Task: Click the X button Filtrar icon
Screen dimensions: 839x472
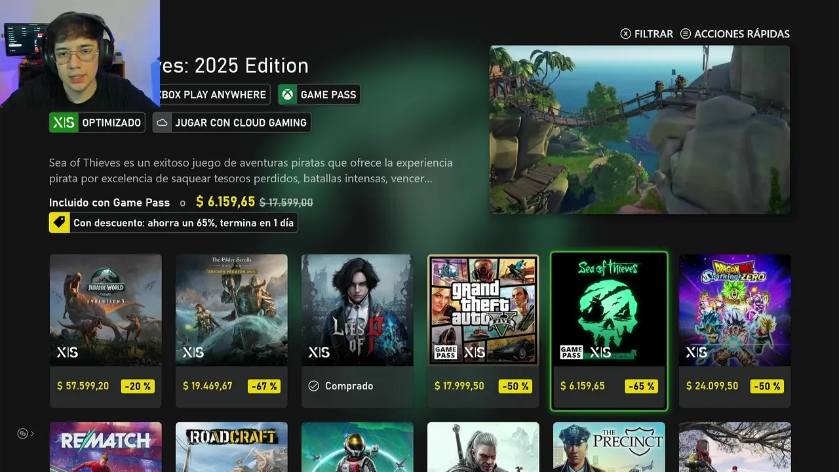Action: click(626, 33)
